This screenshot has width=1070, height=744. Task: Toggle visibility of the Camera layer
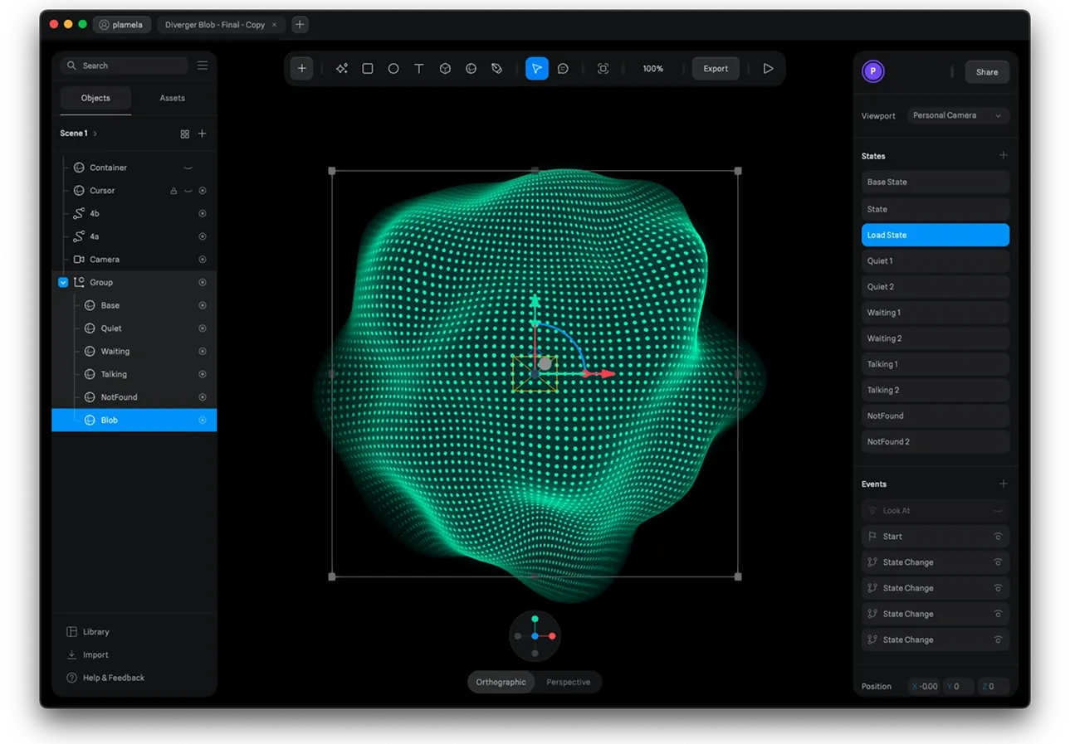click(x=203, y=260)
